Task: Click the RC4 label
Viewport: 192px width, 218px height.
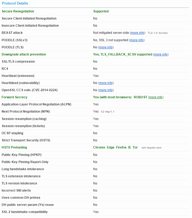Action: [x=5, y=69]
